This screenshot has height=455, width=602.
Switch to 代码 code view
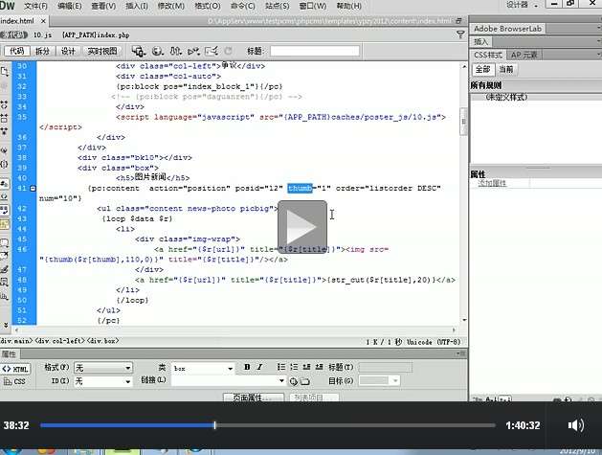click(x=17, y=50)
